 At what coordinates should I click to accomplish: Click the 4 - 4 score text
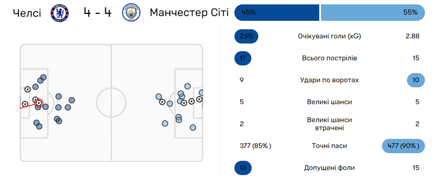pyautogui.click(x=97, y=13)
